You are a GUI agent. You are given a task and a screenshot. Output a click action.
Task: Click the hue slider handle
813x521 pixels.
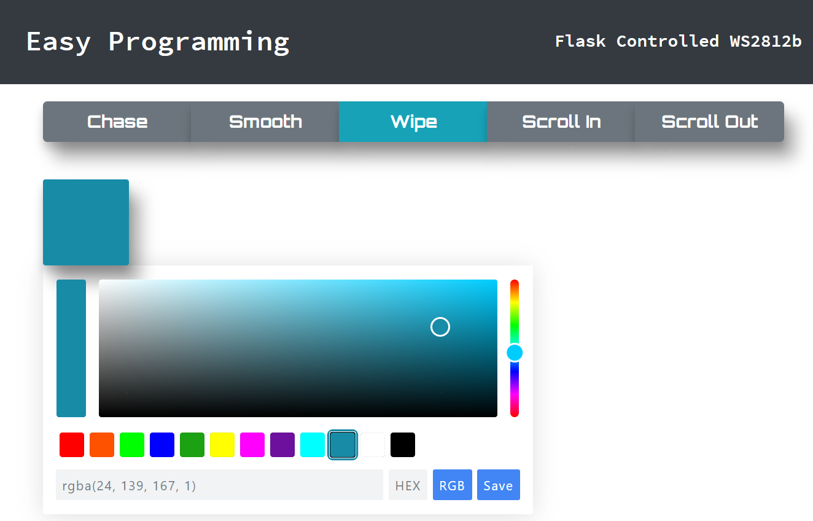click(515, 353)
